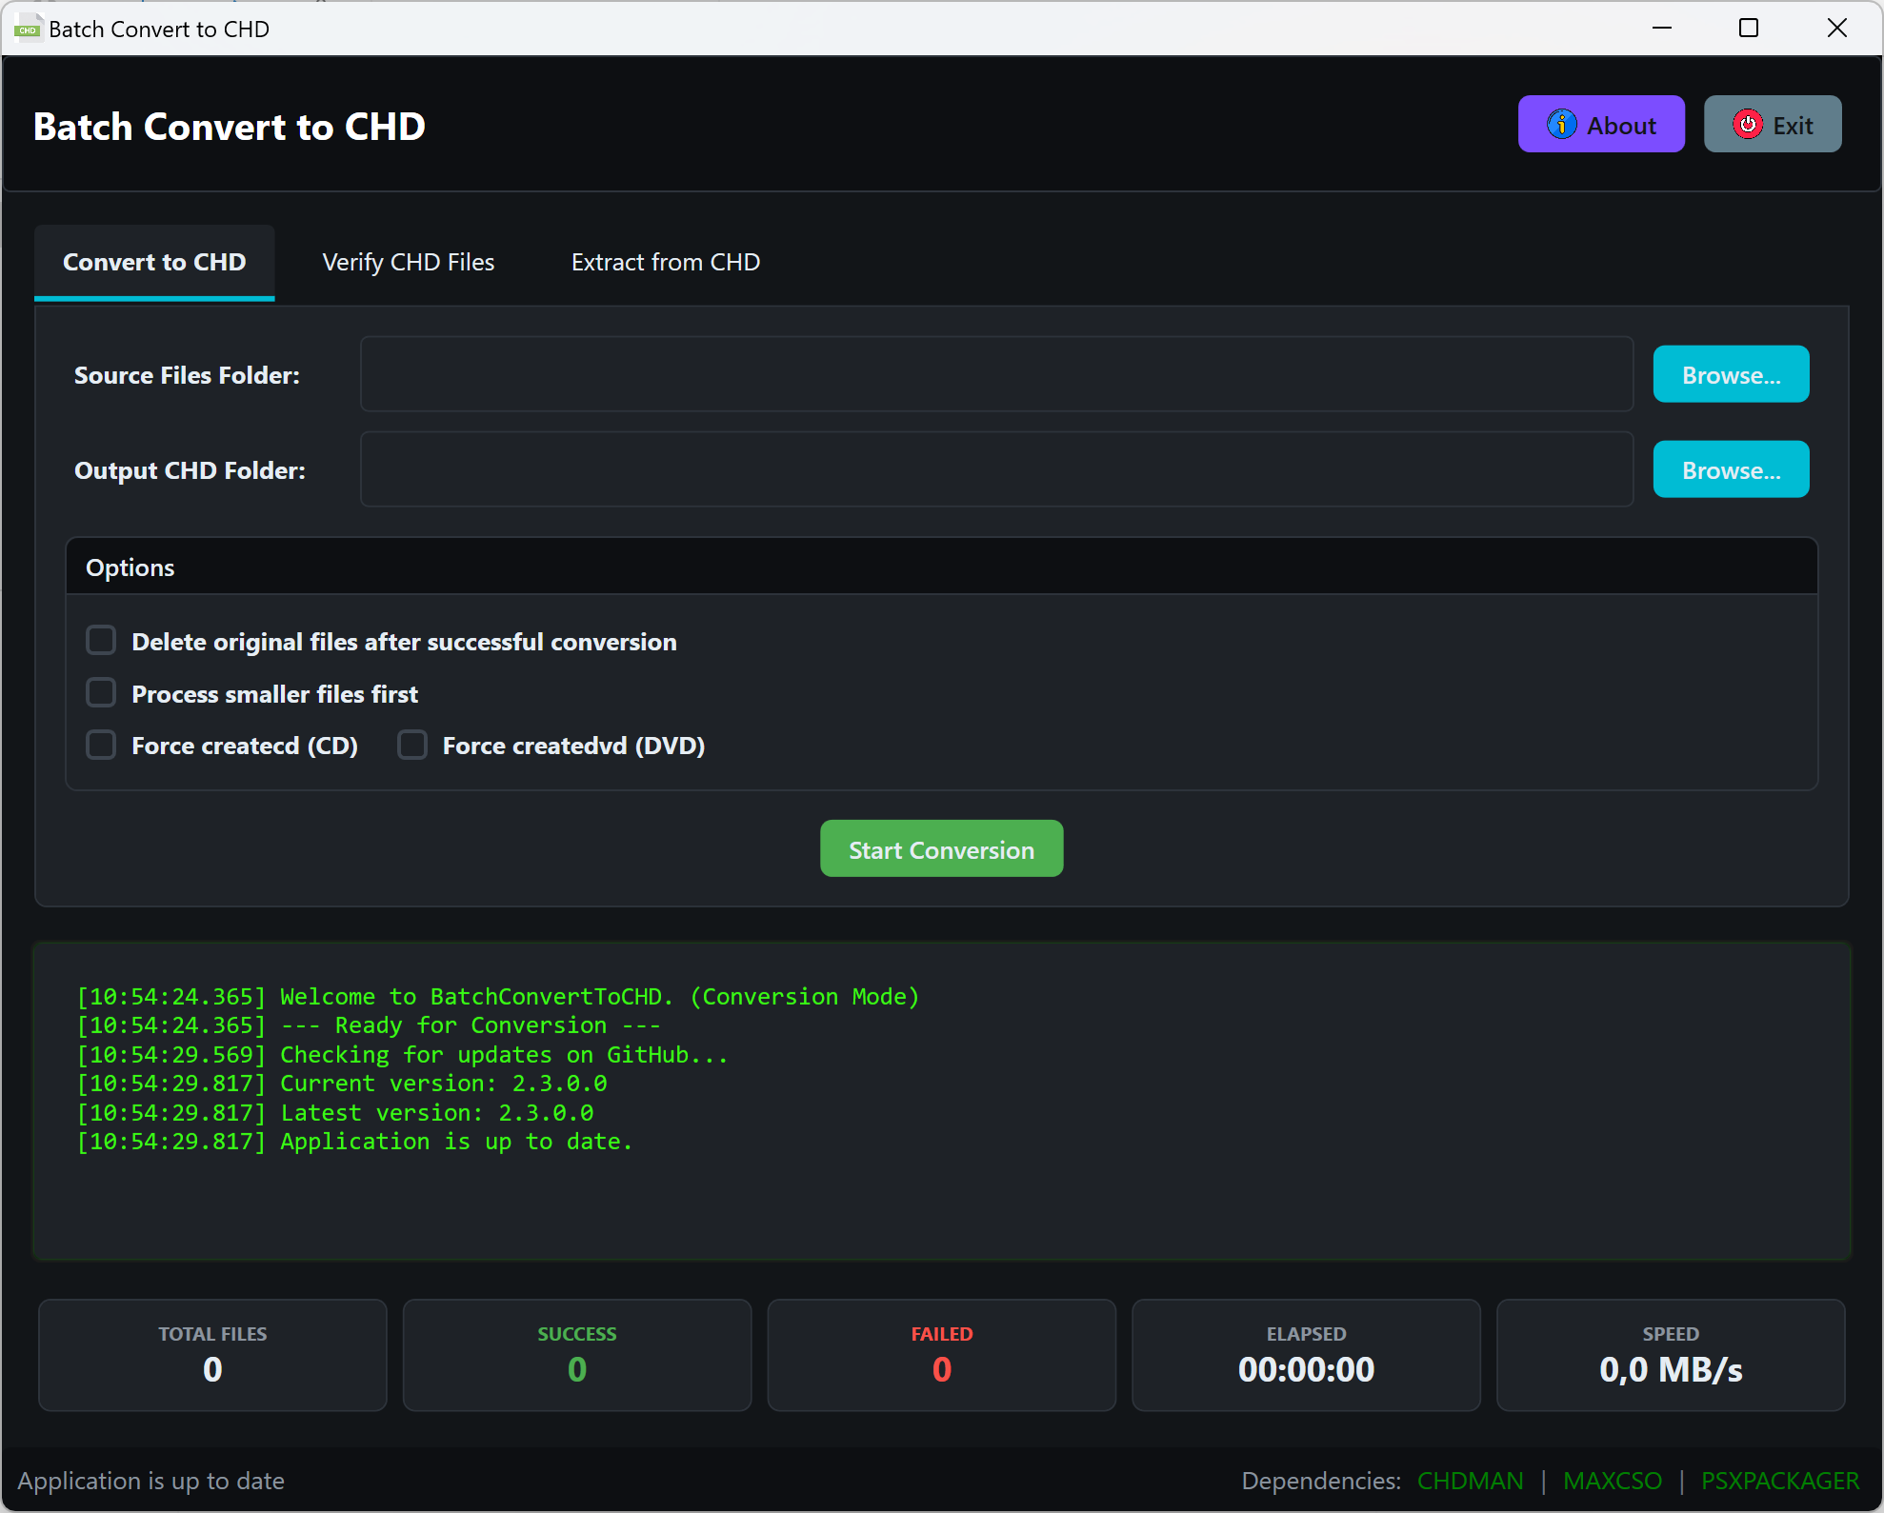Open the Extract from CHD tab

(x=666, y=262)
